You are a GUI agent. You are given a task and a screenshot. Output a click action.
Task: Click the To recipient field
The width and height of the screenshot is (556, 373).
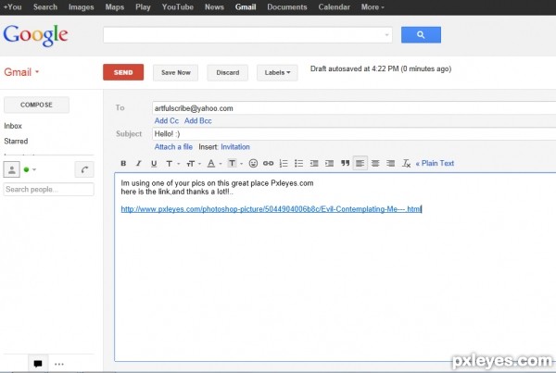[x=354, y=108]
